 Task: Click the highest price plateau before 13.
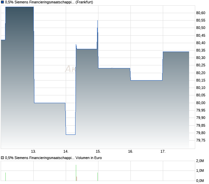pos(20,7)
